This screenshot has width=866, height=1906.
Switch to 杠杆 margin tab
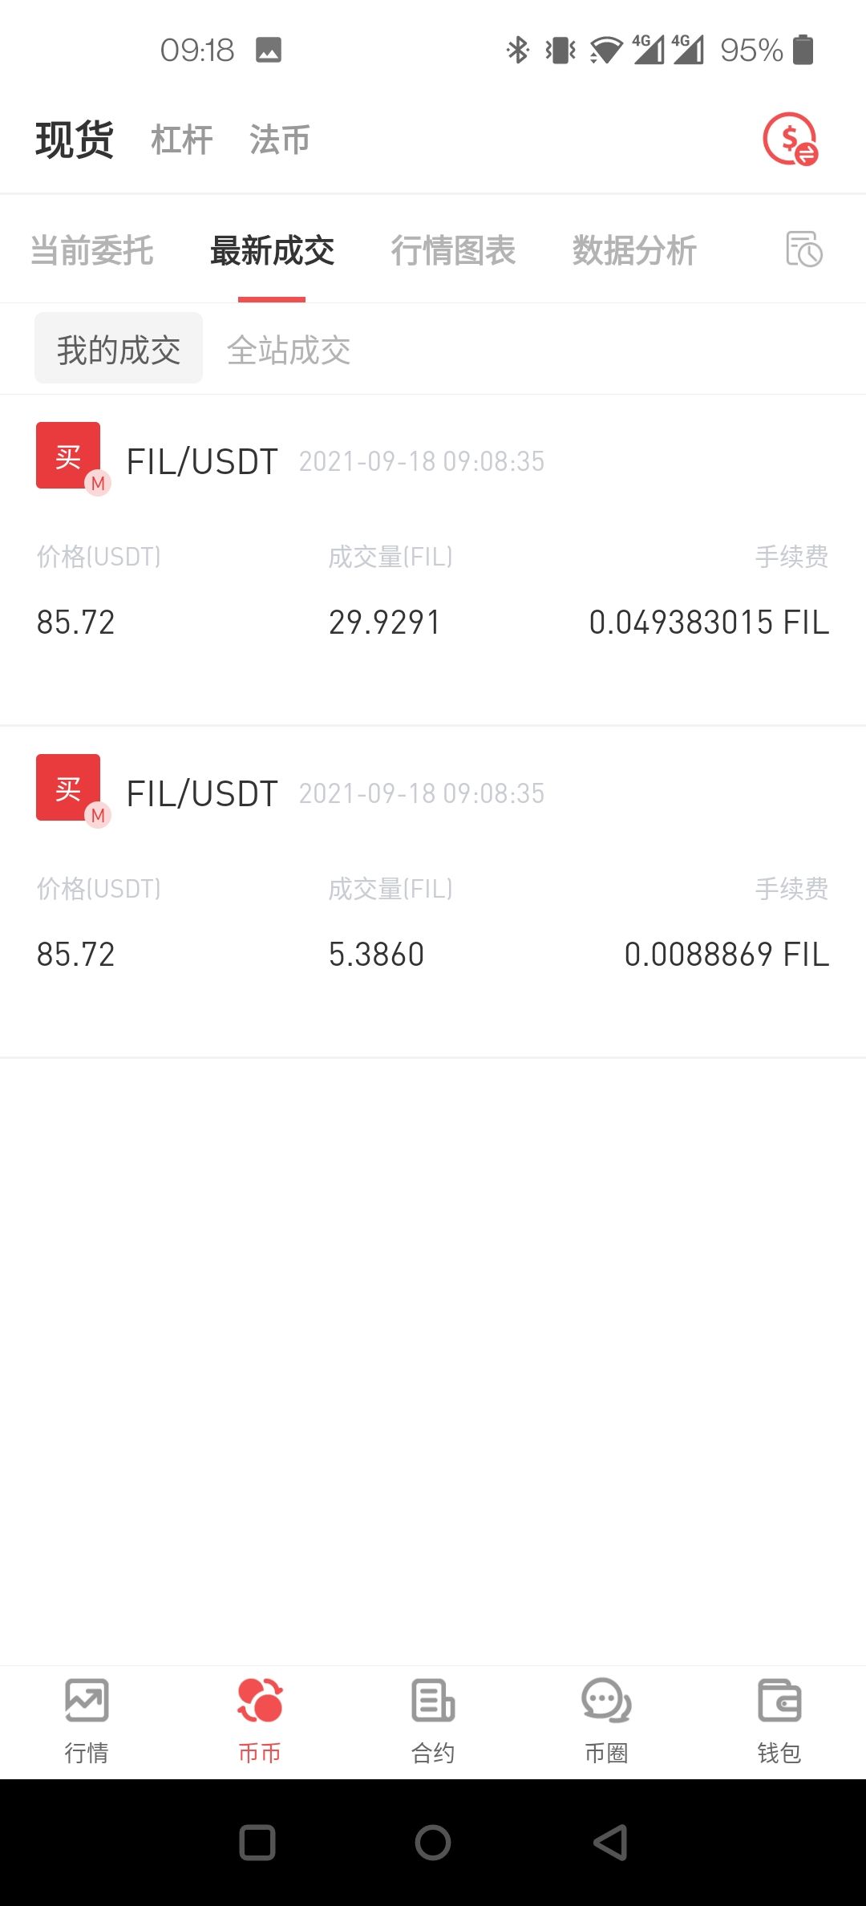tap(182, 140)
